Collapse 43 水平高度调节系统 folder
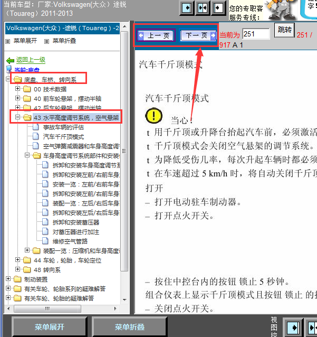This screenshot has height=337, width=317. 17,117
